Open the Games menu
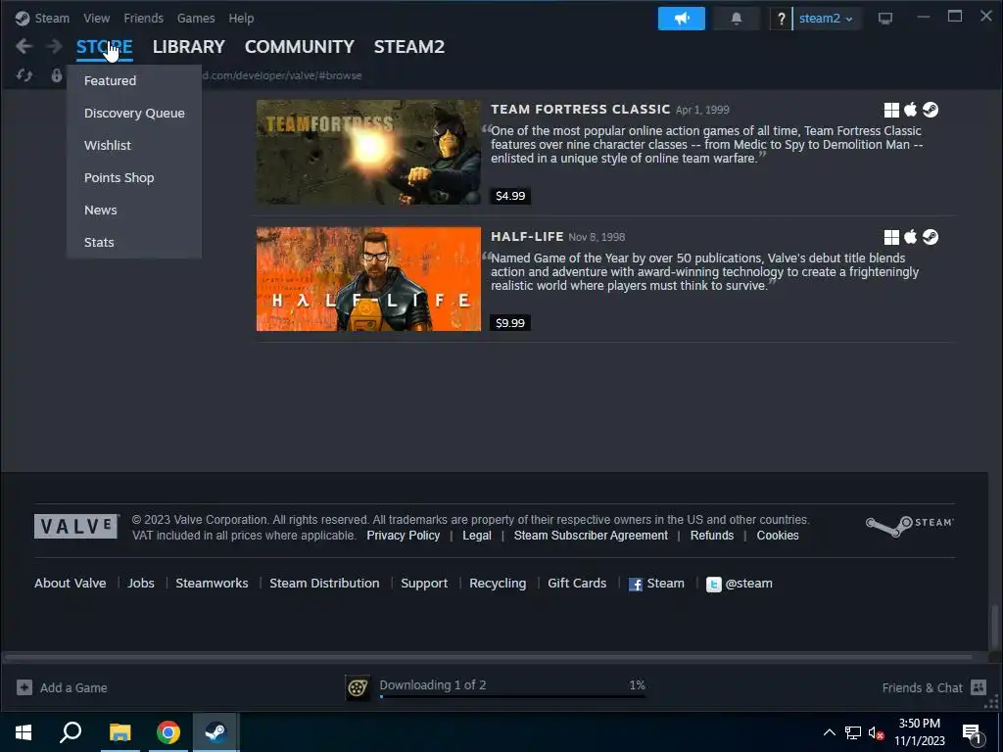Image resolution: width=1003 pixels, height=752 pixels. 196,18
